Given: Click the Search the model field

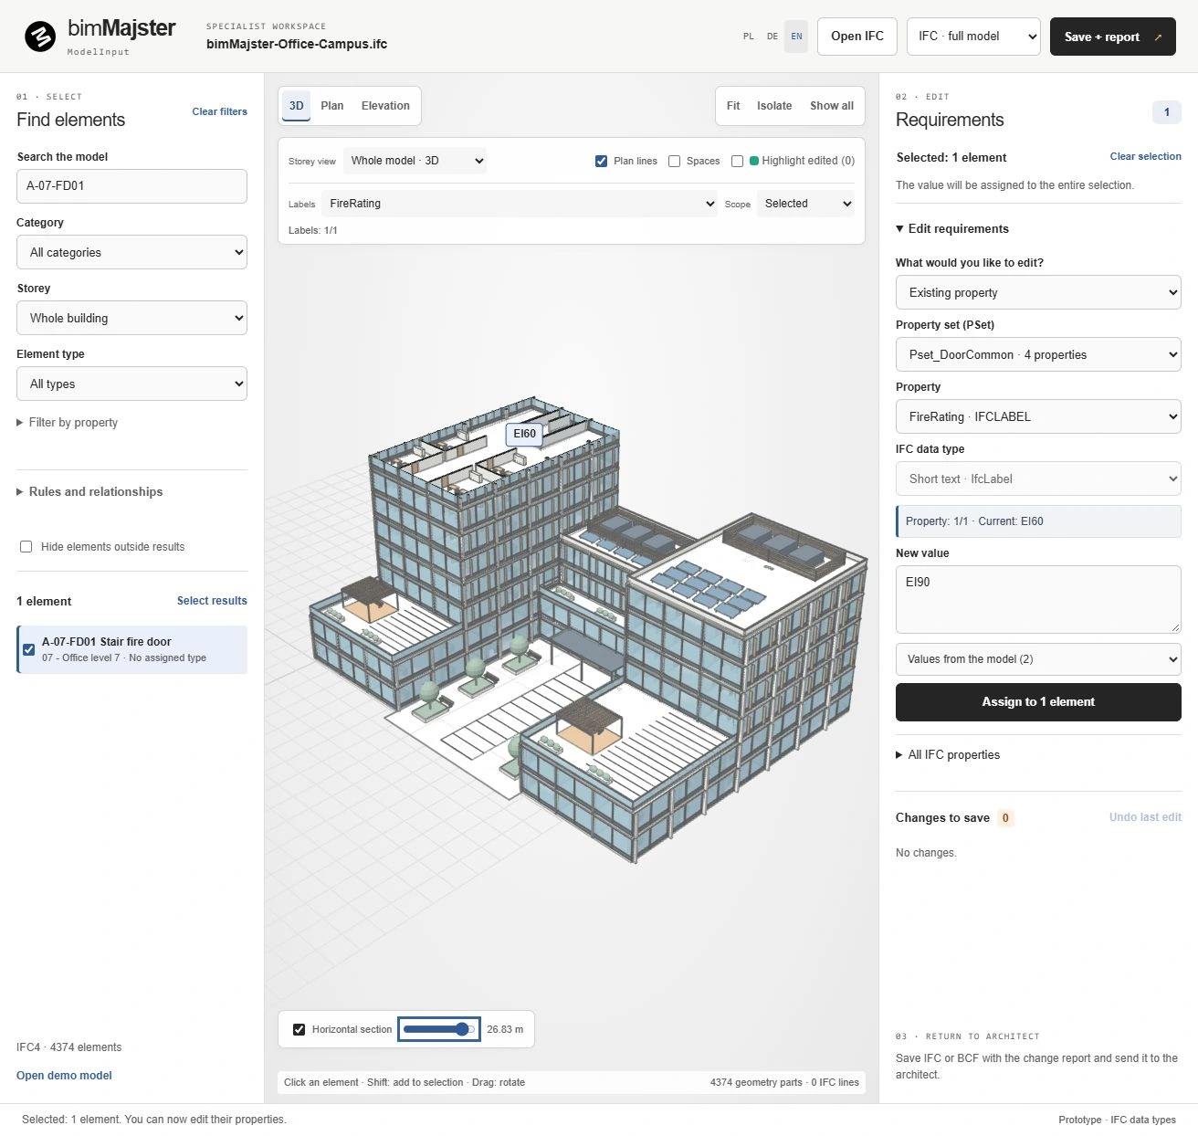Looking at the screenshot, I should point(131,186).
